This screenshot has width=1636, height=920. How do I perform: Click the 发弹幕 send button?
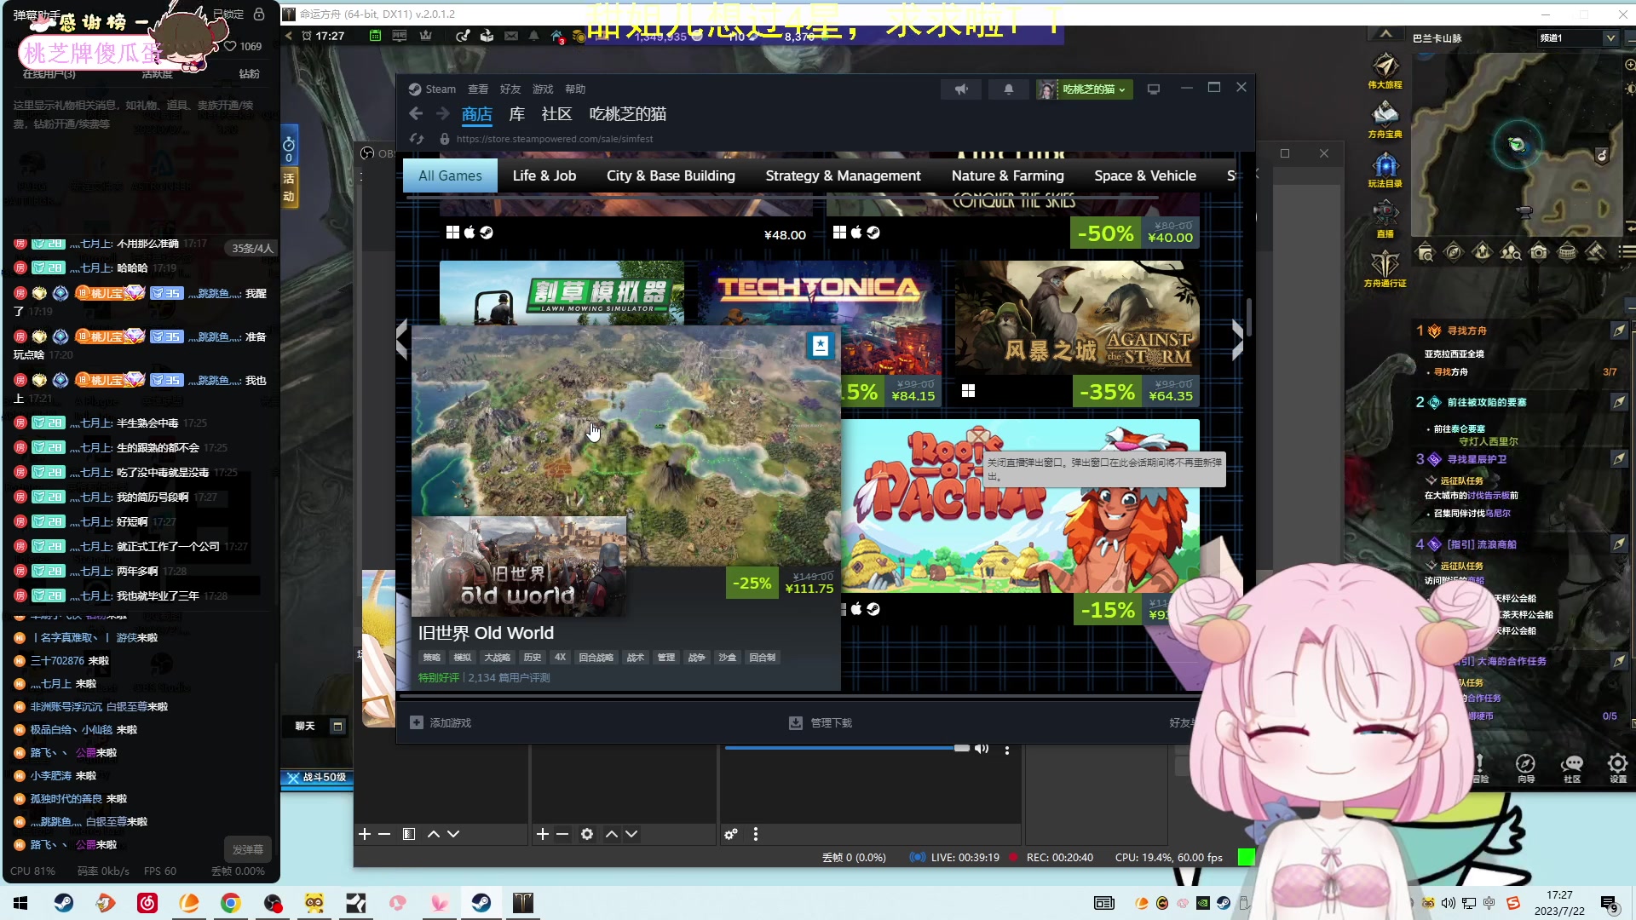point(248,849)
